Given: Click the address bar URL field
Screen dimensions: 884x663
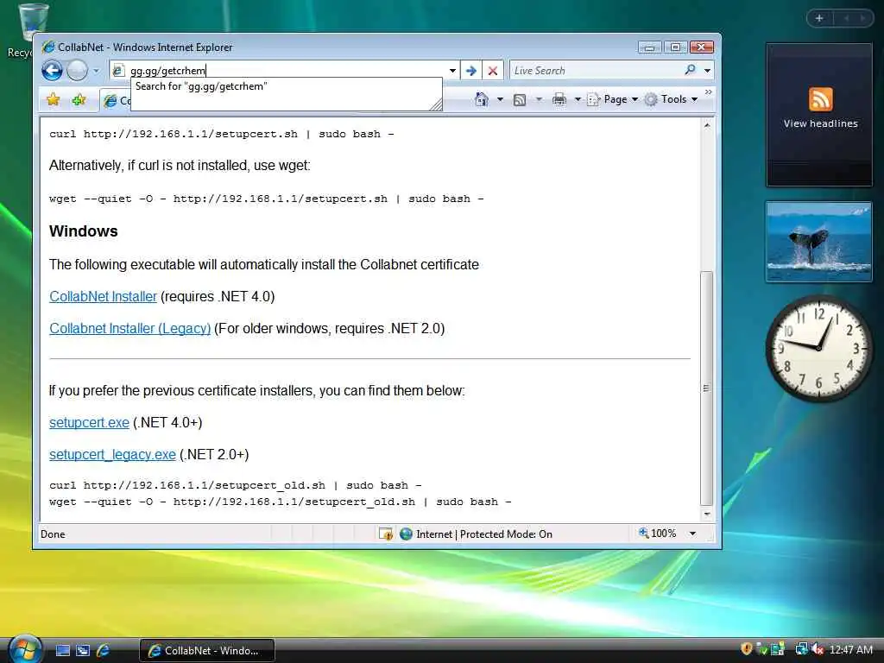Looking at the screenshot, I should tap(285, 71).
